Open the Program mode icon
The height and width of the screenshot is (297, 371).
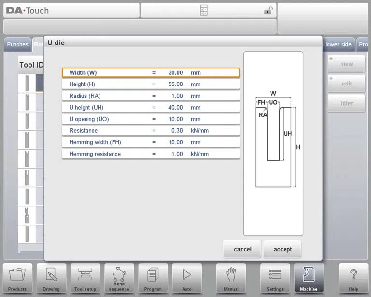[153, 278]
